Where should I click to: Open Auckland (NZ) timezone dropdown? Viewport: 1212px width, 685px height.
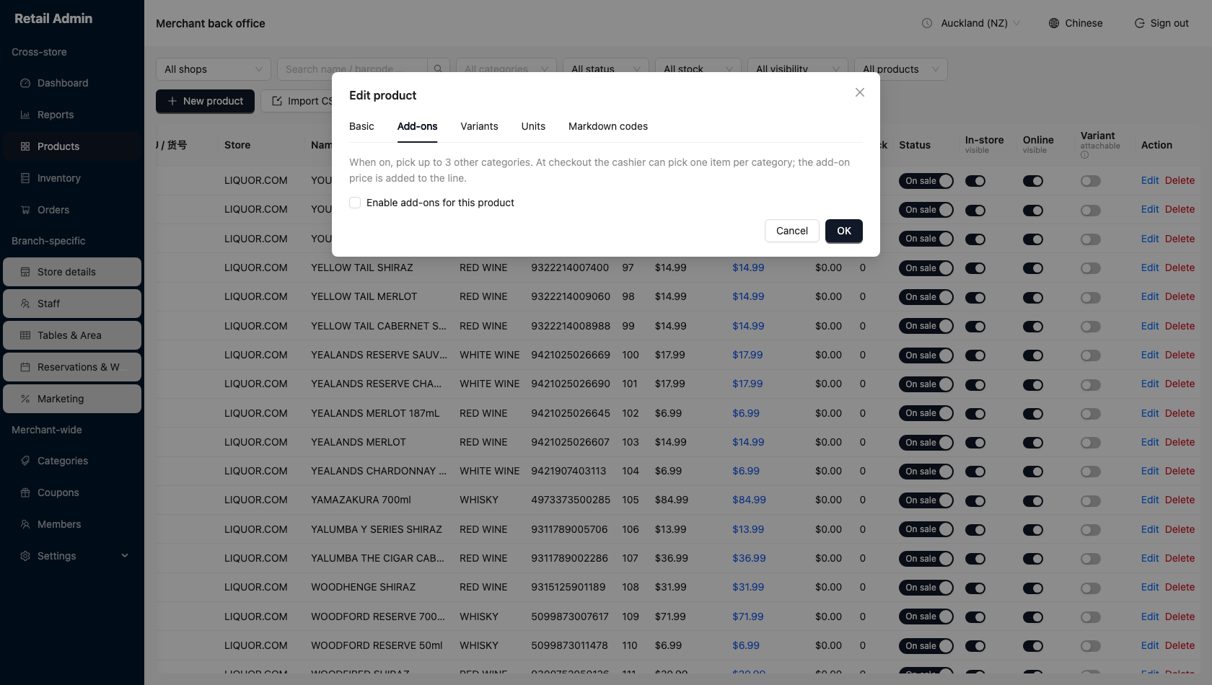pyautogui.click(x=972, y=23)
